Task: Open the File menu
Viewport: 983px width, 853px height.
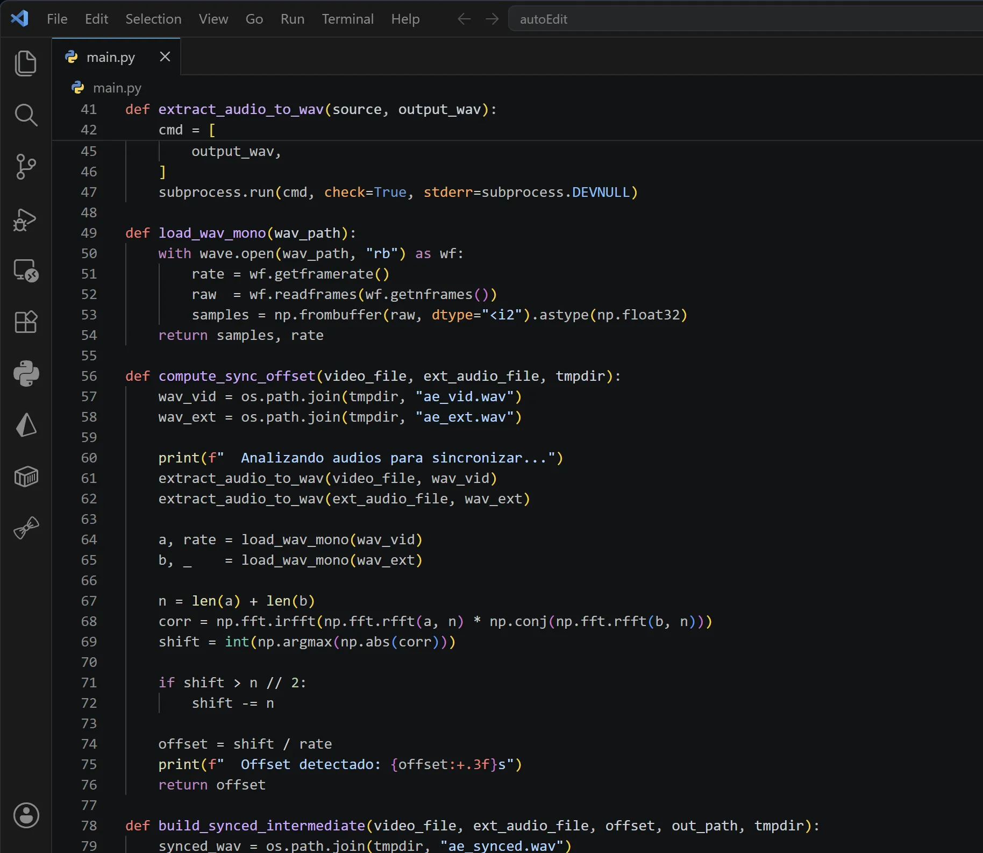Action: tap(57, 19)
